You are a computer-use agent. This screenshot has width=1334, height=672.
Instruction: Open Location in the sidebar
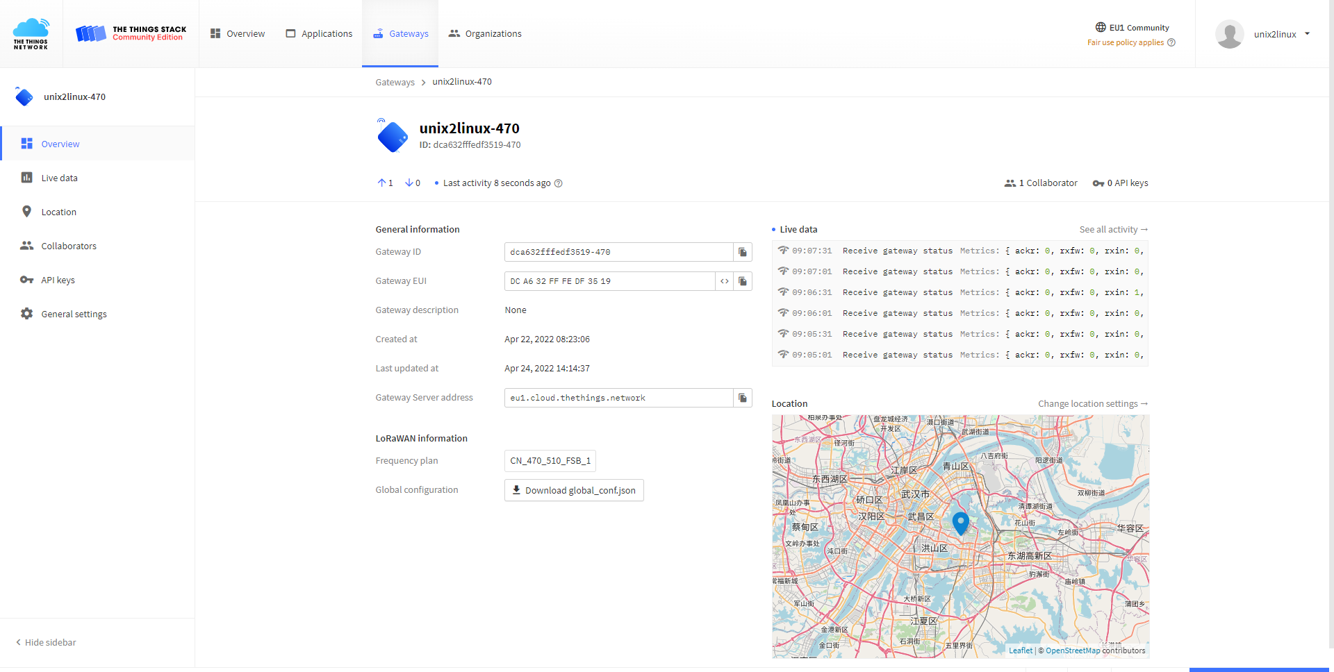click(97, 212)
